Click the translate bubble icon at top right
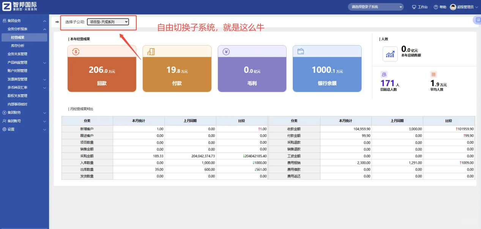 (477, 20)
